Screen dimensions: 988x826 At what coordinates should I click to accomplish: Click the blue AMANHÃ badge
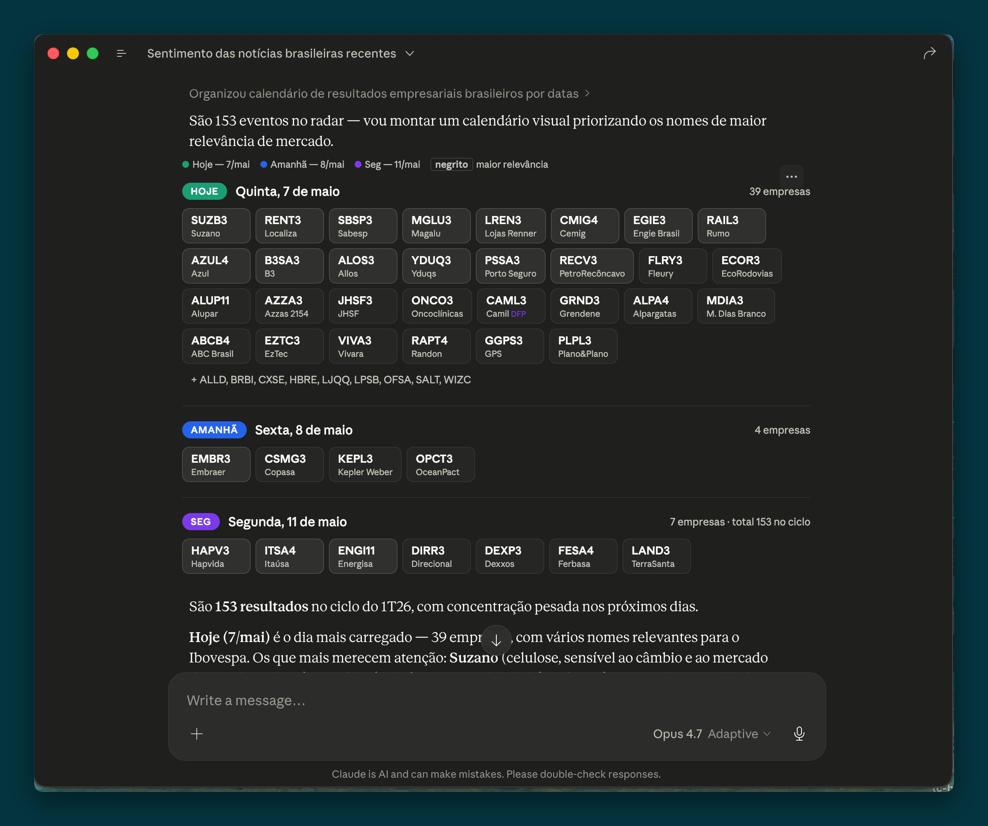[x=214, y=430]
